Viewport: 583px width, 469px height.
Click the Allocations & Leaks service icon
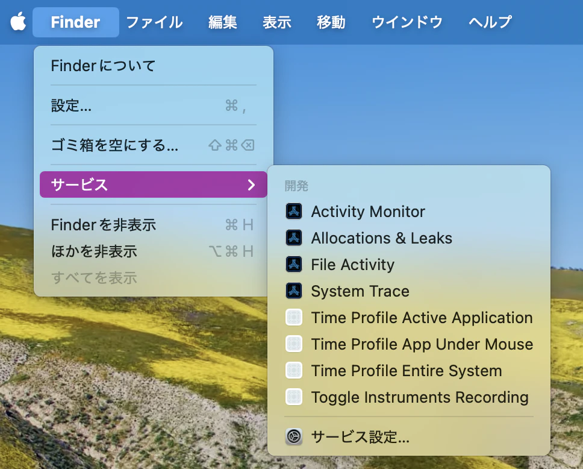coord(294,238)
